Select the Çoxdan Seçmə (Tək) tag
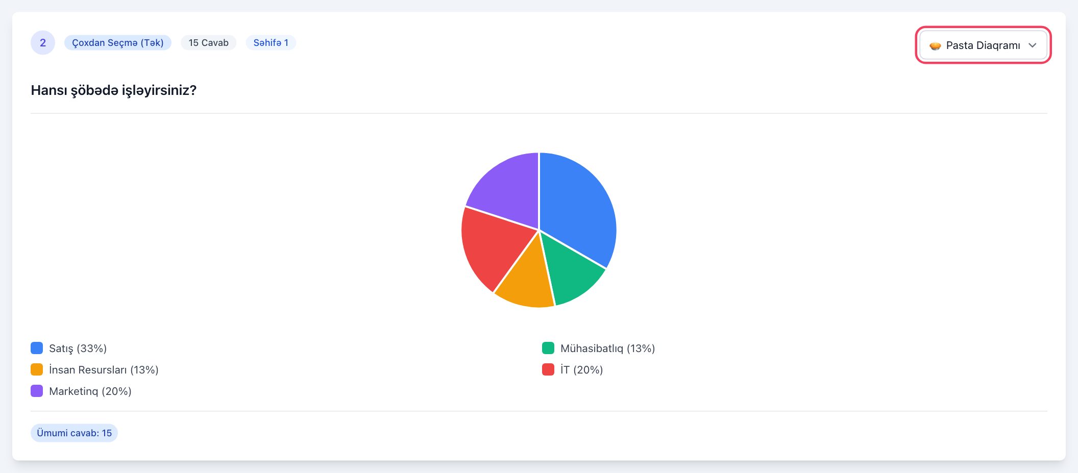 [x=118, y=43]
